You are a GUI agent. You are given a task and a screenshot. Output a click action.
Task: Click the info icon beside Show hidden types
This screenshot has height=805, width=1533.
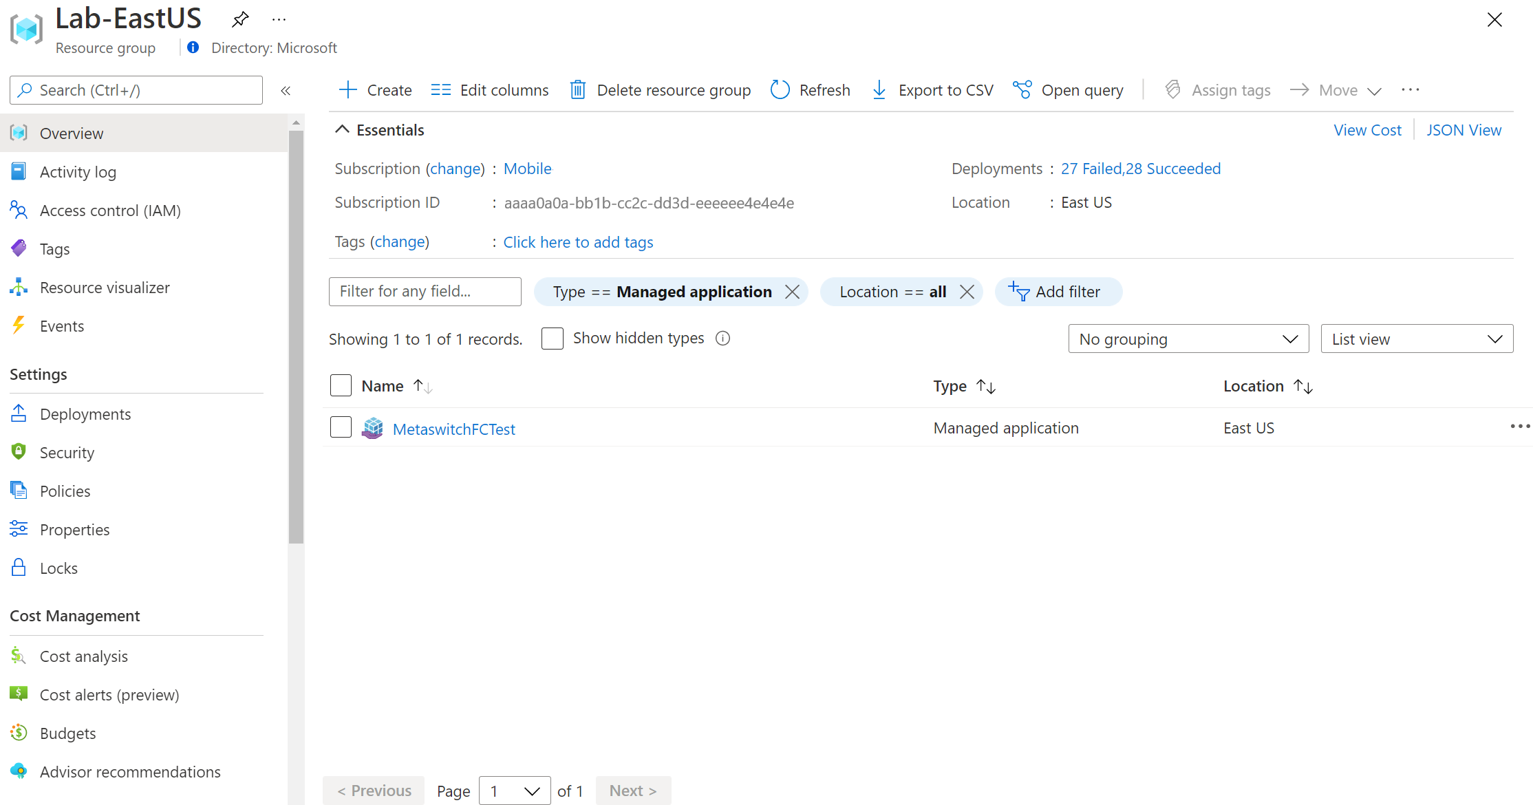pos(722,339)
